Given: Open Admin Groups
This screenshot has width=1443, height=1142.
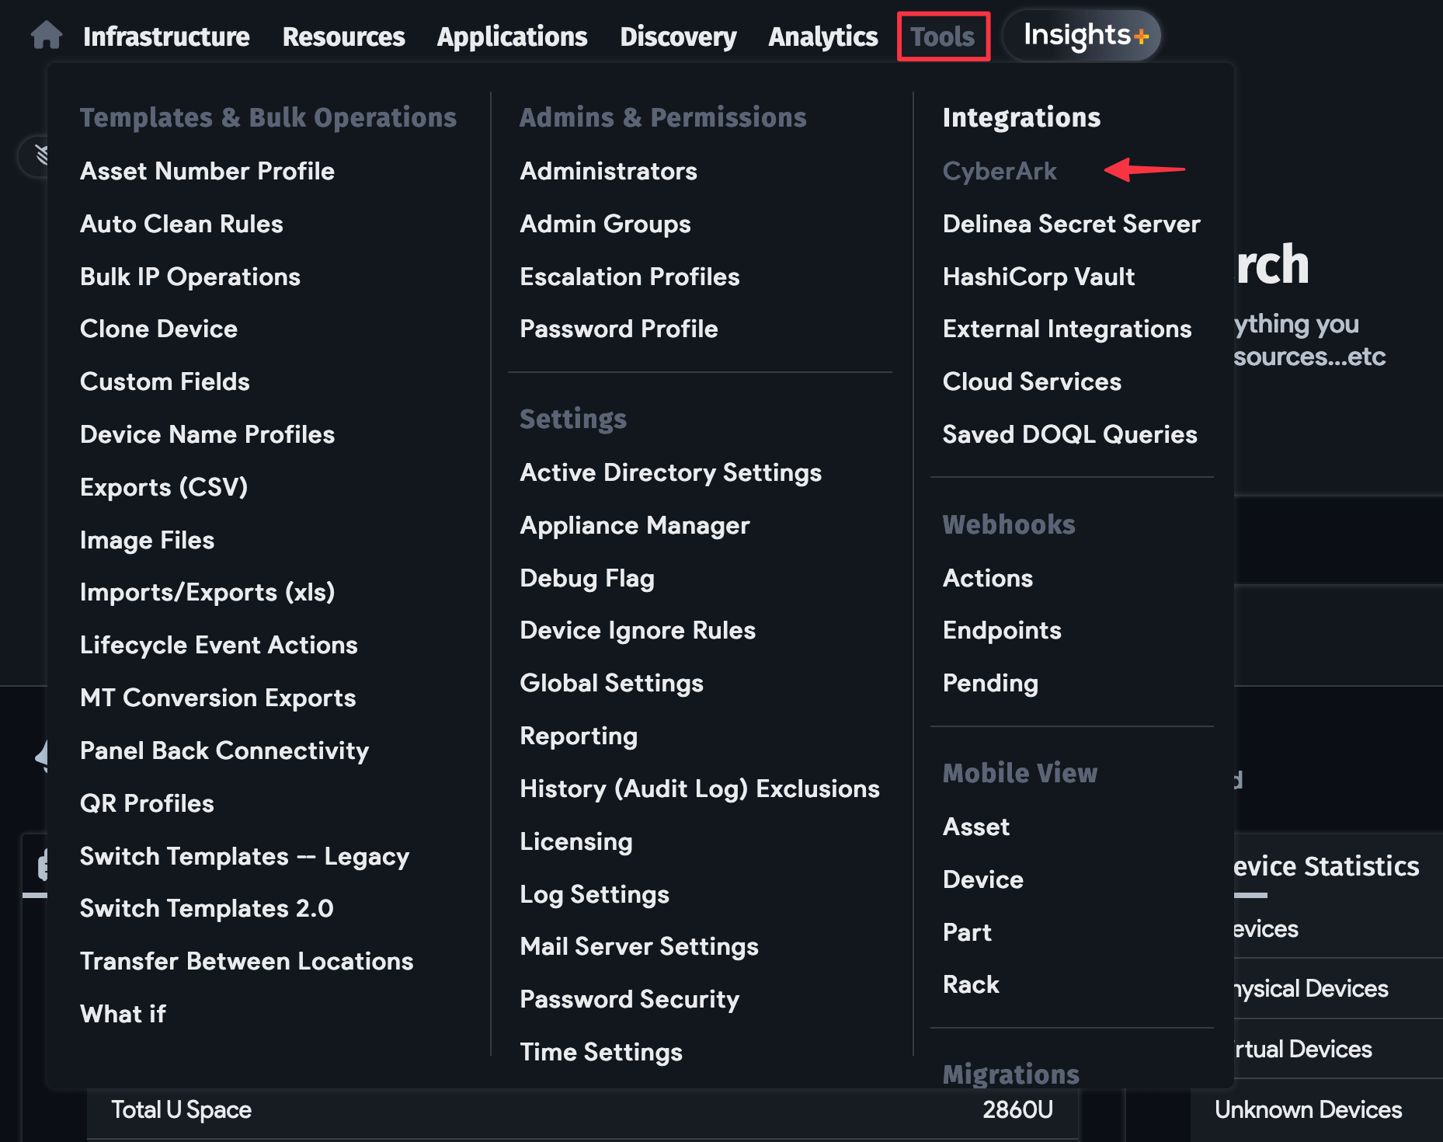Looking at the screenshot, I should click(x=605, y=224).
